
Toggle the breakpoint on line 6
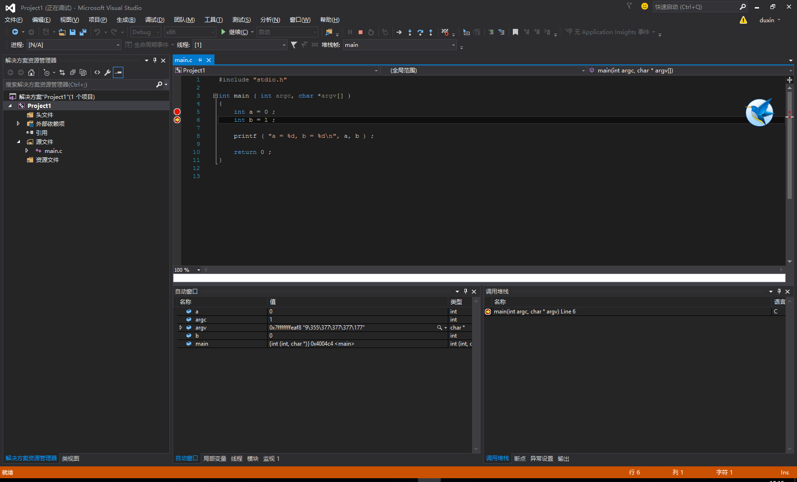177,120
